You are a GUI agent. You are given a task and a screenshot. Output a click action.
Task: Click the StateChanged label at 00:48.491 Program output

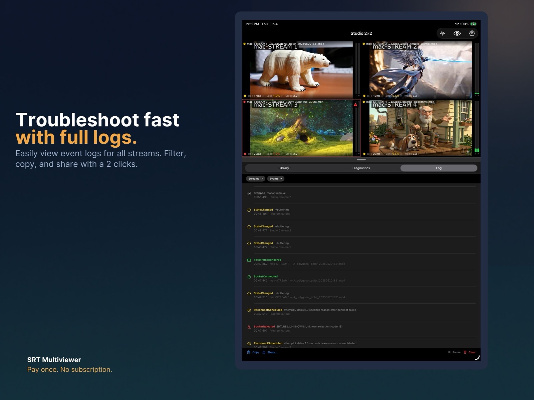tap(263, 210)
